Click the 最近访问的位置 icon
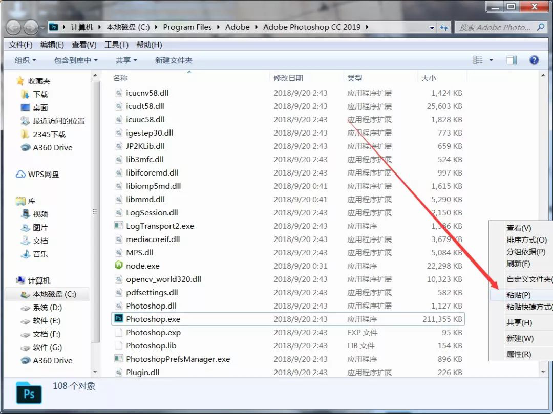The width and height of the screenshot is (553, 414). [x=26, y=121]
